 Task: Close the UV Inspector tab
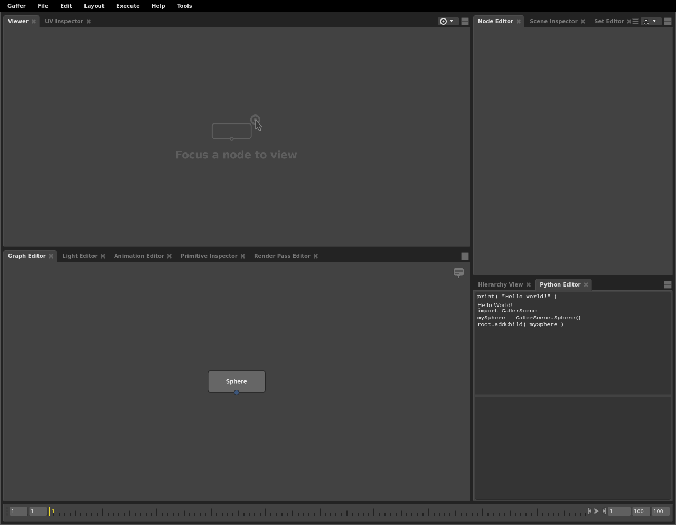(89, 21)
